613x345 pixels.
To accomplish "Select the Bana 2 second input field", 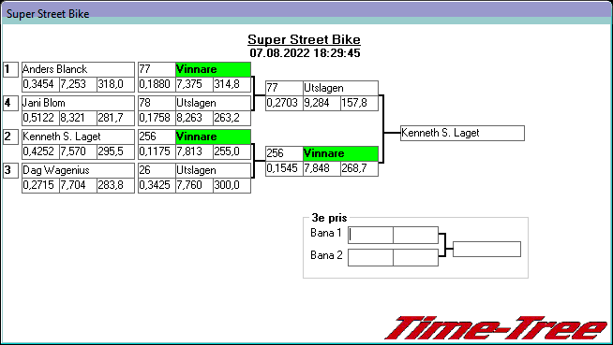I will (x=415, y=258).
